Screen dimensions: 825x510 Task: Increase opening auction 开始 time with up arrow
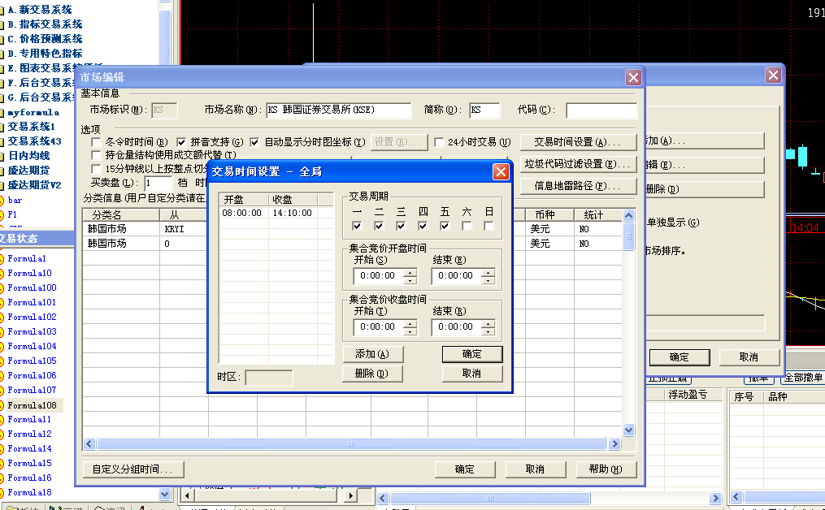click(x=410, y=272)
